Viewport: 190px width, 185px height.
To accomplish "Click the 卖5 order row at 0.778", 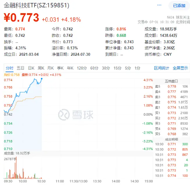I will tap(171, 86).
